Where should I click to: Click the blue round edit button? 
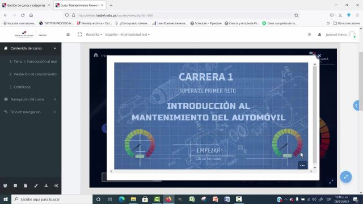click(x=346, y=177)
